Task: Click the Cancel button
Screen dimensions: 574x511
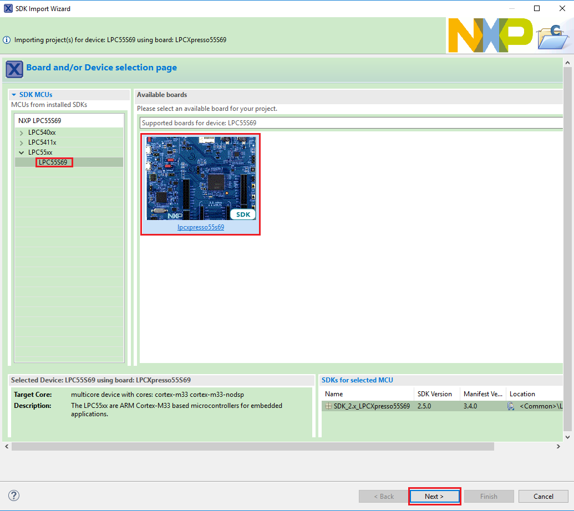Action: [543, 496]
